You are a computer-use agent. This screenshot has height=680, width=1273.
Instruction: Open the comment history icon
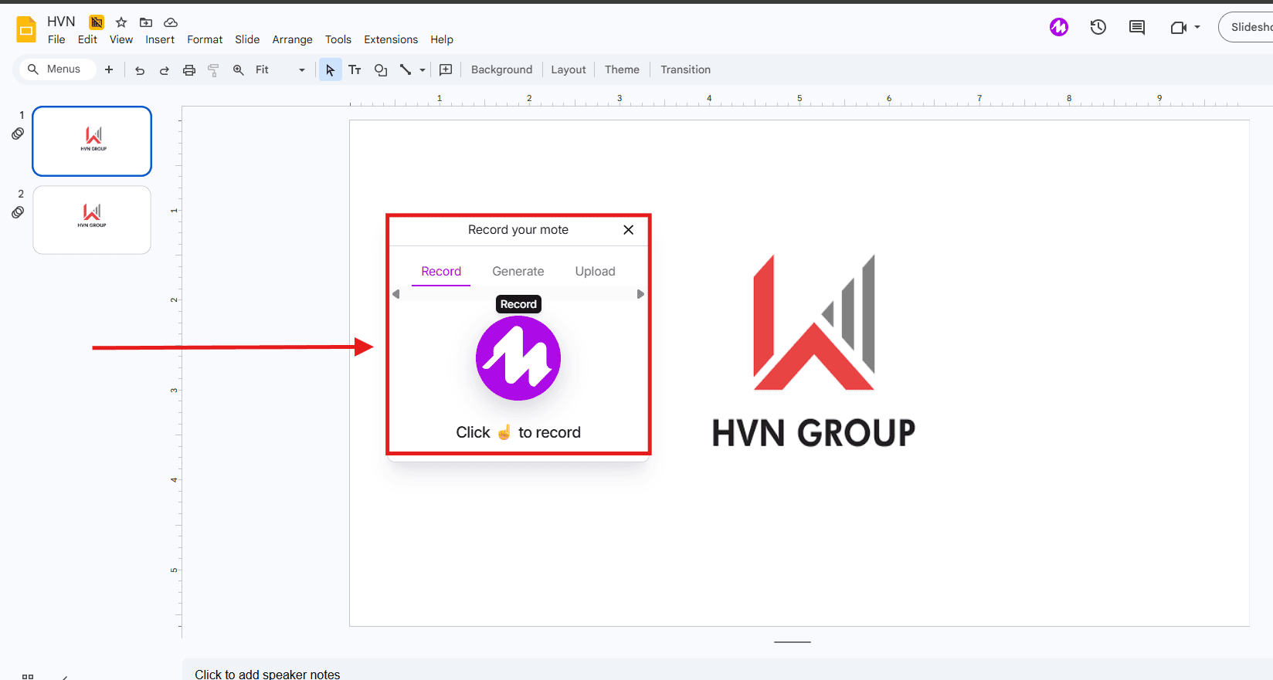(1137, 28)
